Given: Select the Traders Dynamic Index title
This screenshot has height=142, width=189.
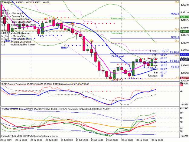Looking at the screenshot, I should tap(13, 109).
